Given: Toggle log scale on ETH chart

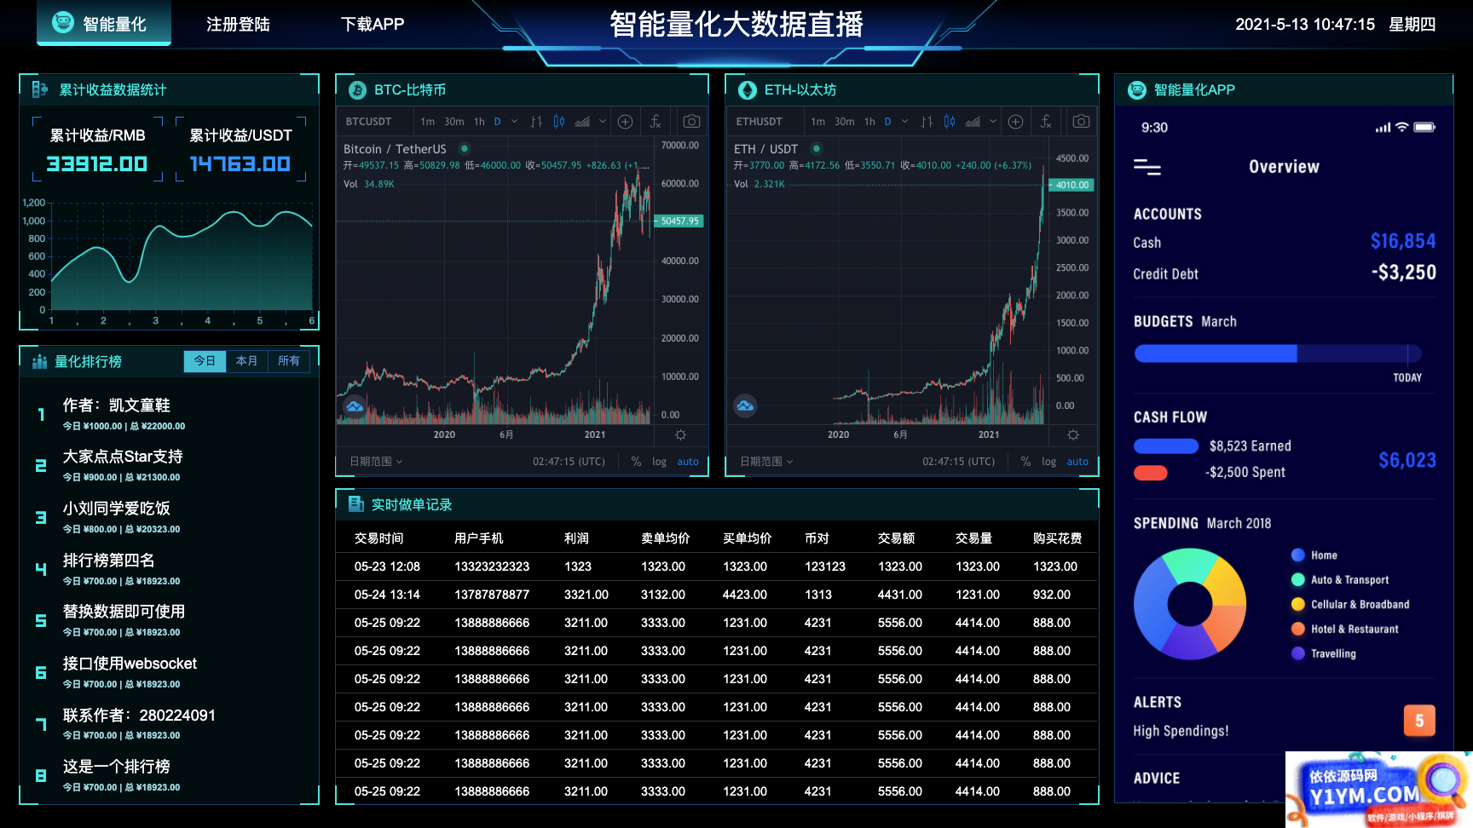Looking at the screenshot, I should pos(1048,462).
